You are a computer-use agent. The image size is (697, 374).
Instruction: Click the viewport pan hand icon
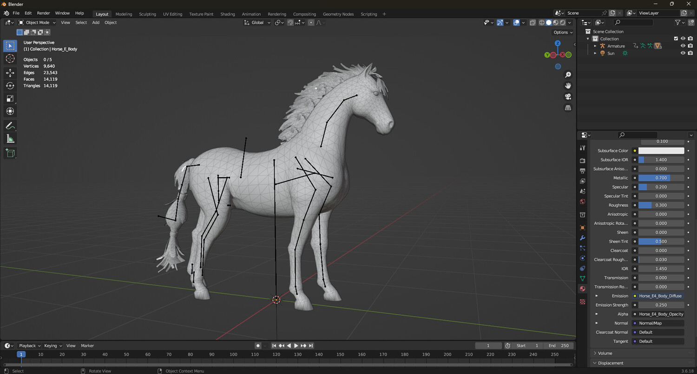tap(568, 85)
